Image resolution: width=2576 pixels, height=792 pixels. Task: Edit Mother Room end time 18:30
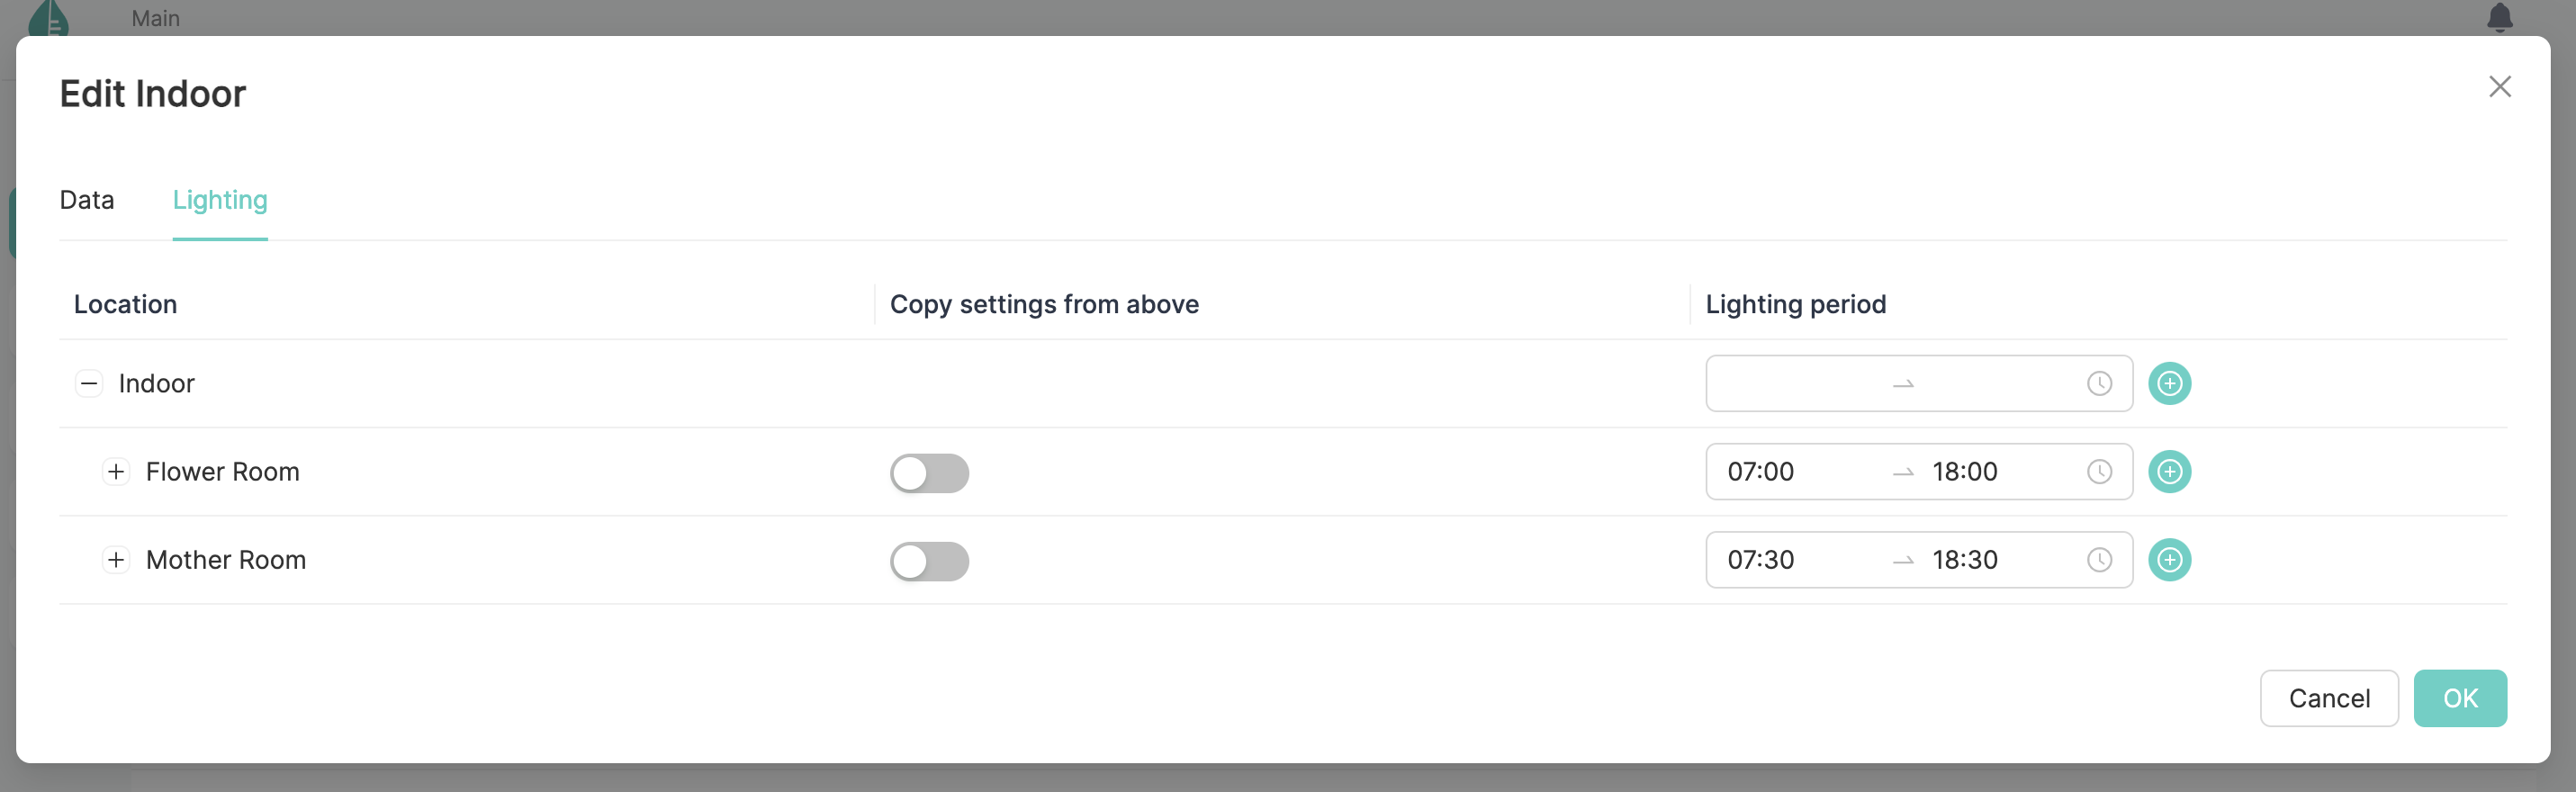coord(1964,560)
